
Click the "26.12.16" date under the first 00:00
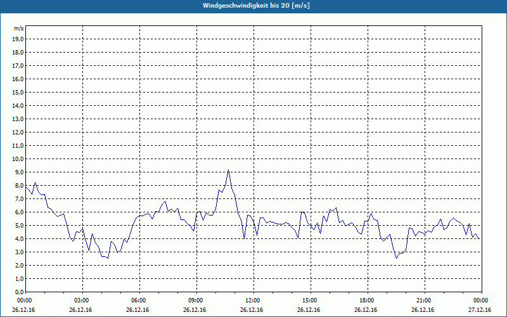click(23, 310)
